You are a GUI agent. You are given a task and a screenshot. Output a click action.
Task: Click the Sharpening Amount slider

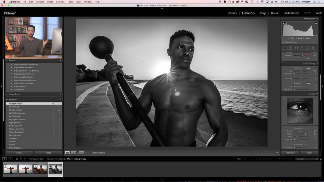pyautogui.click(x=301, y=131)
